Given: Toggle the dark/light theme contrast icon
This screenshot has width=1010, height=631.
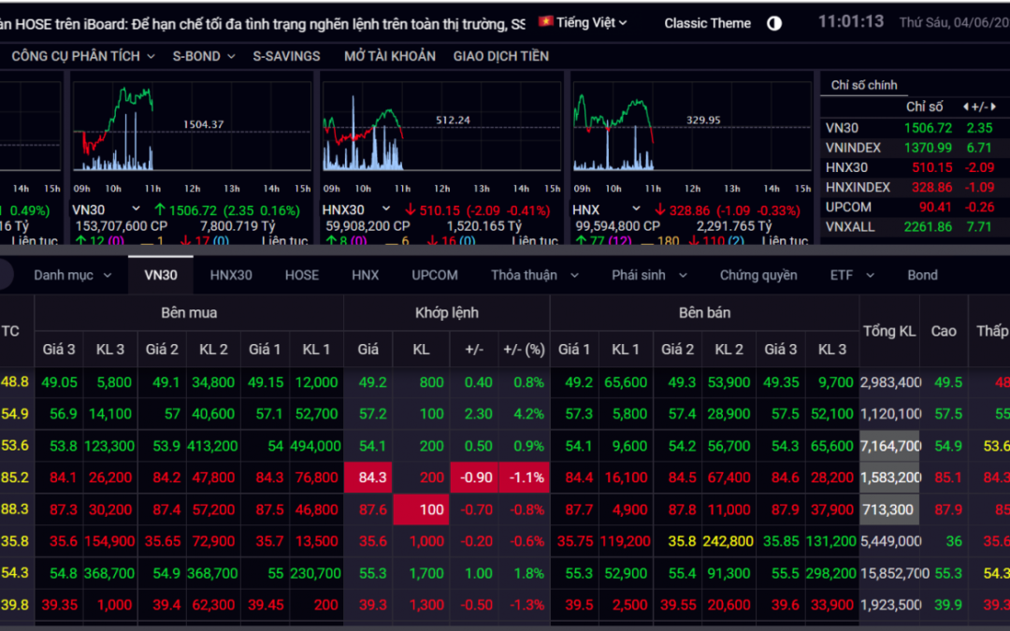Looking at the screenshot, I should pos(774,23).
